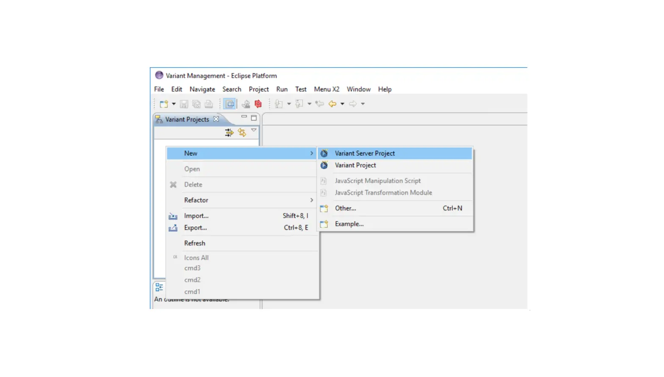Click the Previous Annotation toolbar icon
This screenshot has width=664, height=377.
pyautogui.click(x=299, y=104)
